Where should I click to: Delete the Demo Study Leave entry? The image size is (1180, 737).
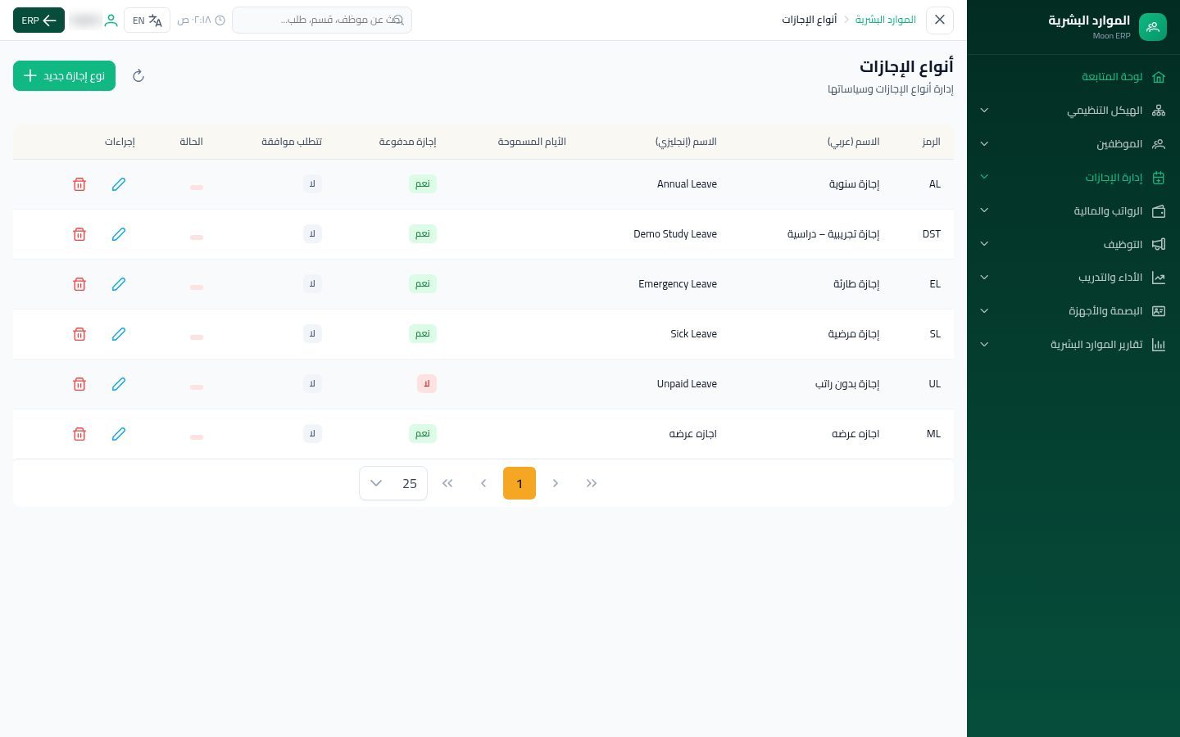pyautogui.click(x=79, y=234)
